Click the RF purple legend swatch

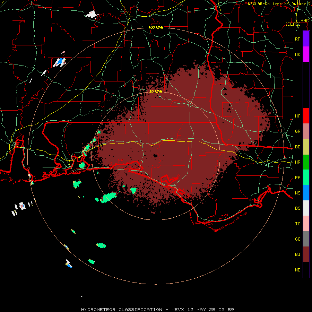(x=306, y=39)
